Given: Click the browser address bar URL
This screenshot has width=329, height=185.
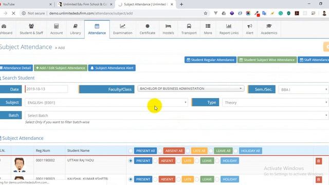Looking at the screenshot, I should tap(91, 13).
